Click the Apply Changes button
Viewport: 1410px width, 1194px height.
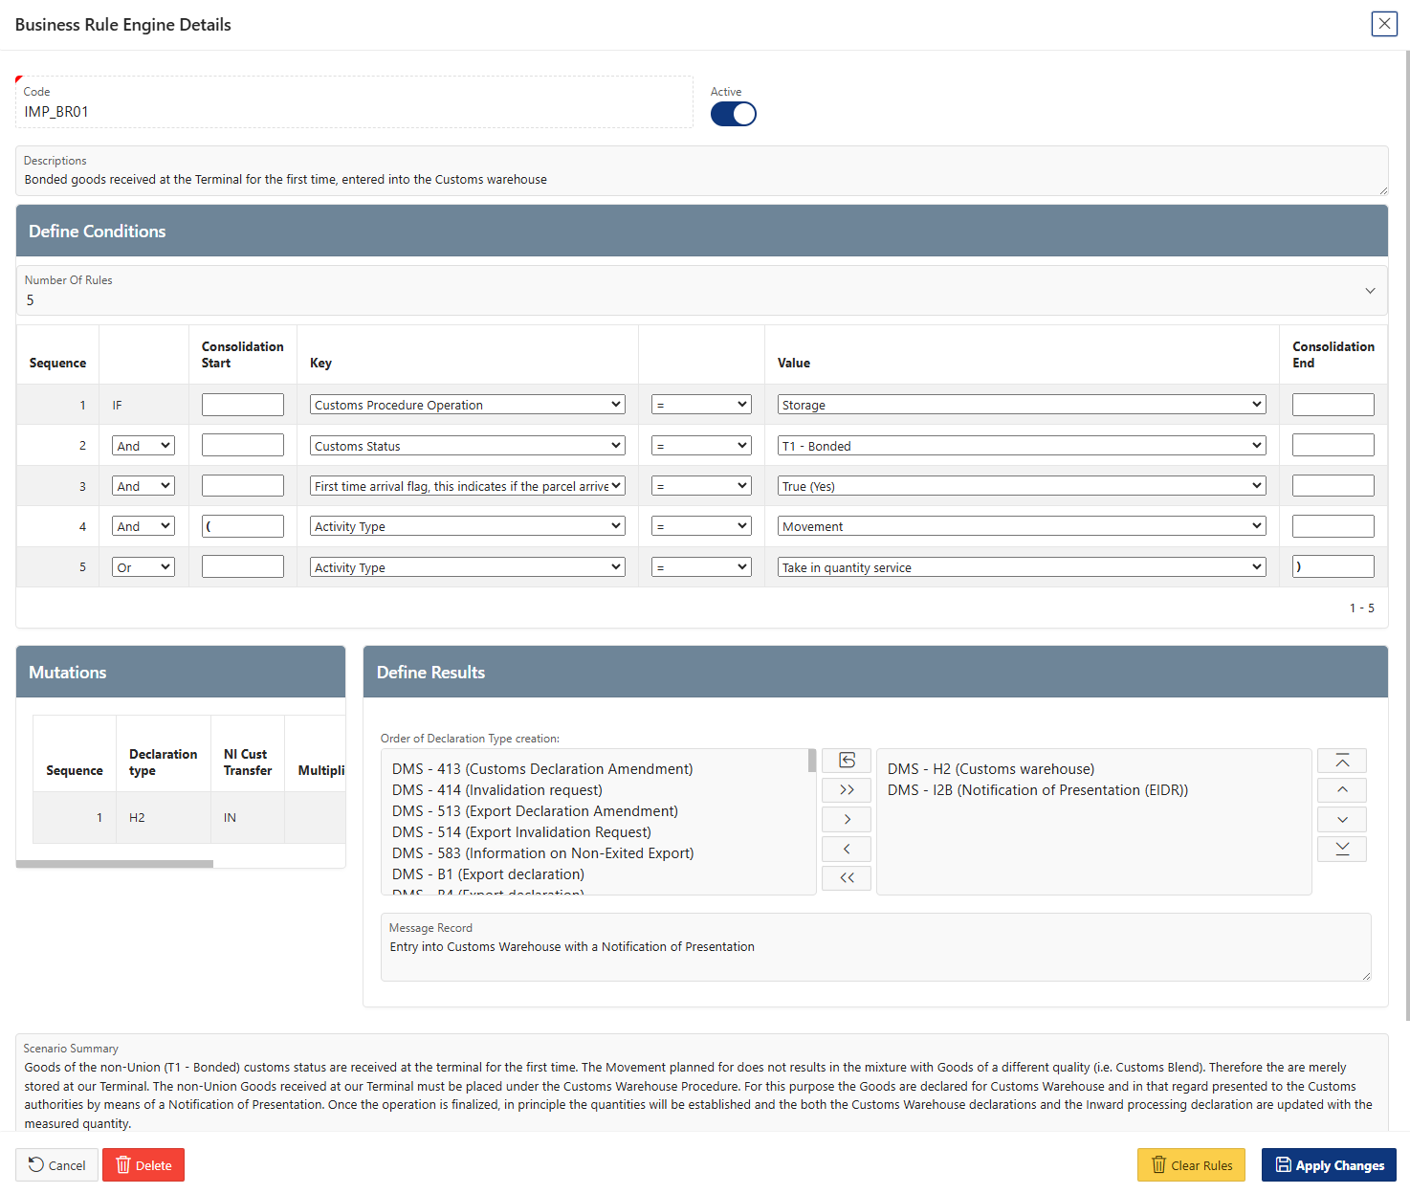tap(1329, 1165)
